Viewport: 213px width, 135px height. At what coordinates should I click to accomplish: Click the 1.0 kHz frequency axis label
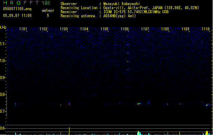tap(3, 61)
